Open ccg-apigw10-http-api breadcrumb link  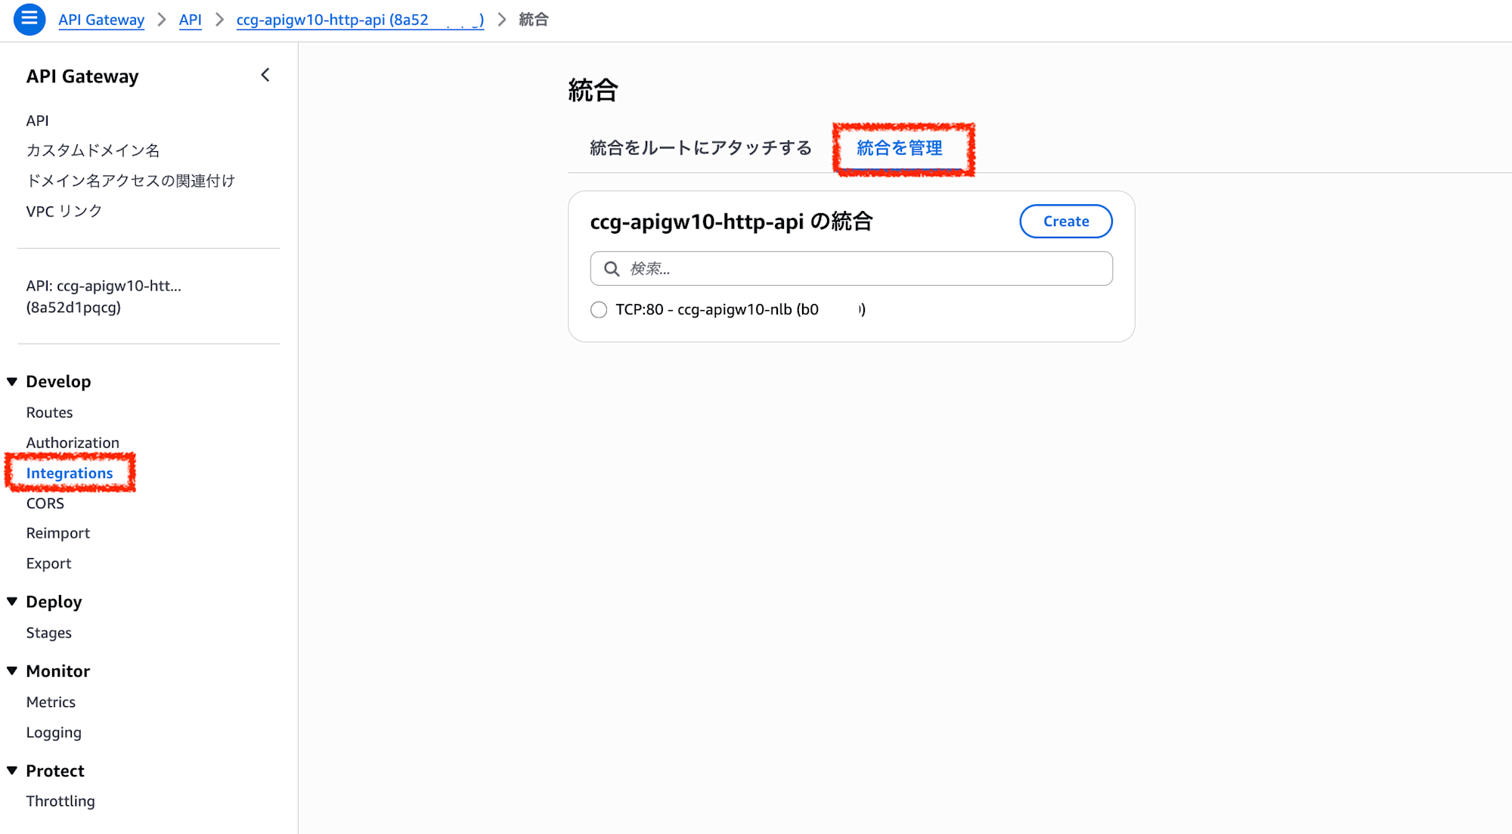pyautogui.click(x=360, y=20)
